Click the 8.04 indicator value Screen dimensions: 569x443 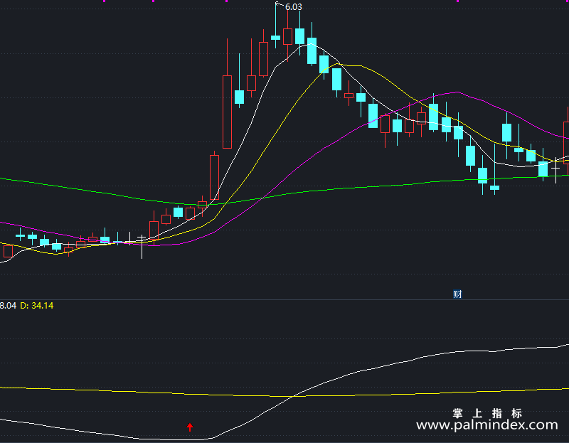[x=8, y=306]
